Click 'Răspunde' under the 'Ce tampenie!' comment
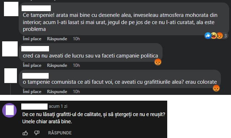This screenshot has width=231, height=138. (x=57, y=39)
